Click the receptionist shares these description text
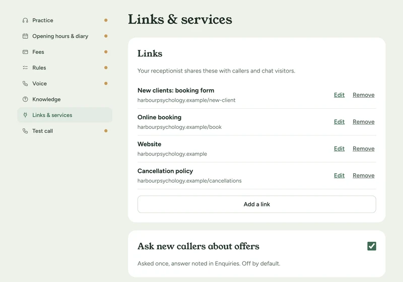This screenshot has width=403, height=282. click(x=216, y=71)
